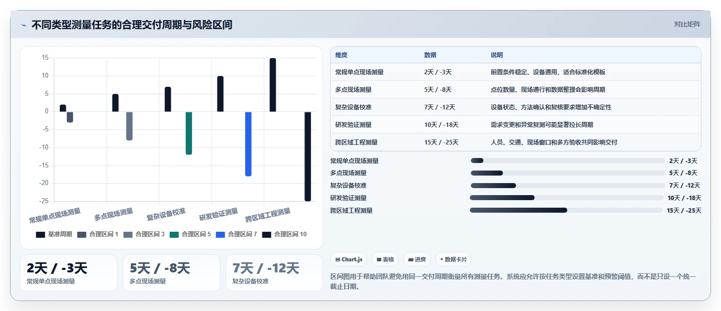721x311 pixels.
Task: Click the 数据 column header
Action: (430, 55)
